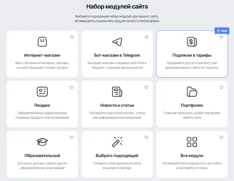Choose the Новости и статьи module title
The width and height of the screenshot is (234, 181).
click(x=117, y=105)
